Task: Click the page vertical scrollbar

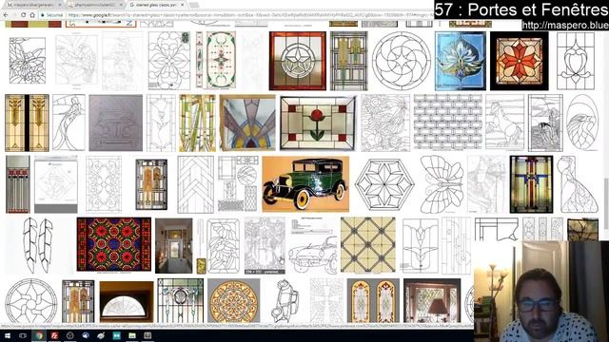Action: click(x=607, y=203)
